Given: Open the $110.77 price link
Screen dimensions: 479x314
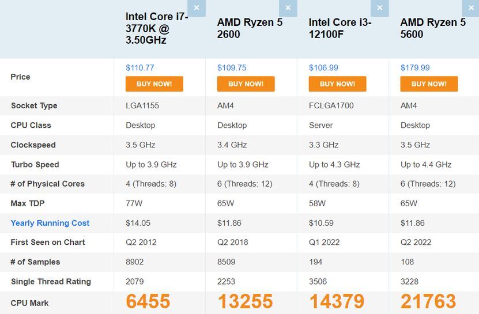Looking at the screenshot, I should coord(140,67).
